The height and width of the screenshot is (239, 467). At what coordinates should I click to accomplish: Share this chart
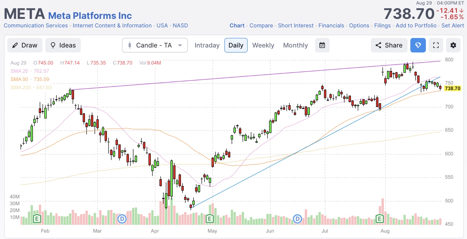[389, 45]
